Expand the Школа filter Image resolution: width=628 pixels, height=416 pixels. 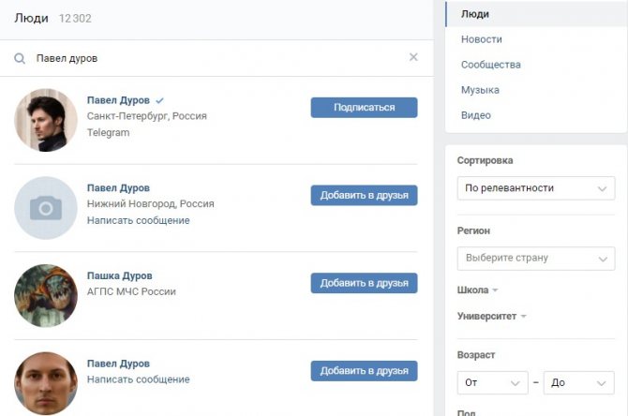pyautogui.click(x=477, y=290)
